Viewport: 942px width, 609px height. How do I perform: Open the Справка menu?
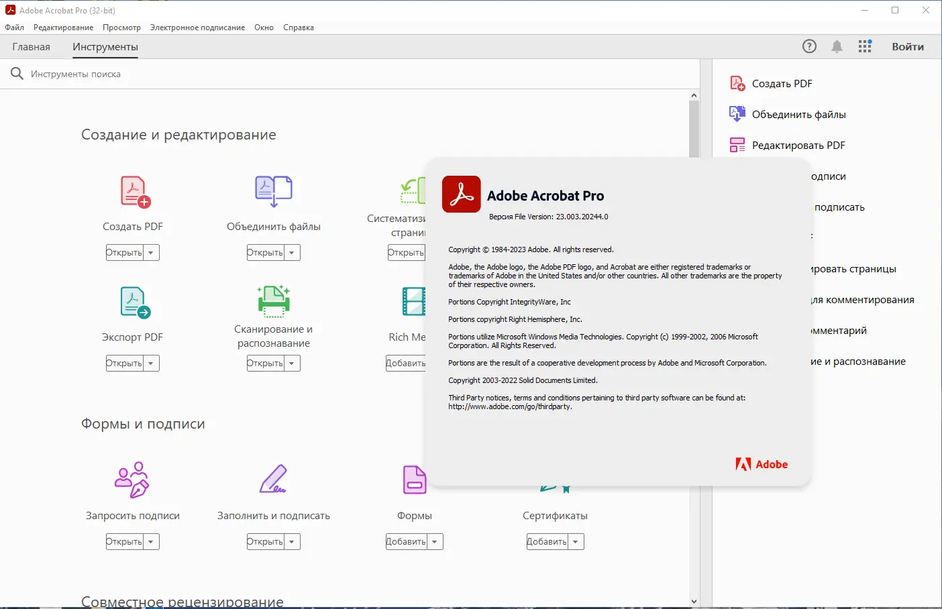pyautogui.click(x=299, y=27)
